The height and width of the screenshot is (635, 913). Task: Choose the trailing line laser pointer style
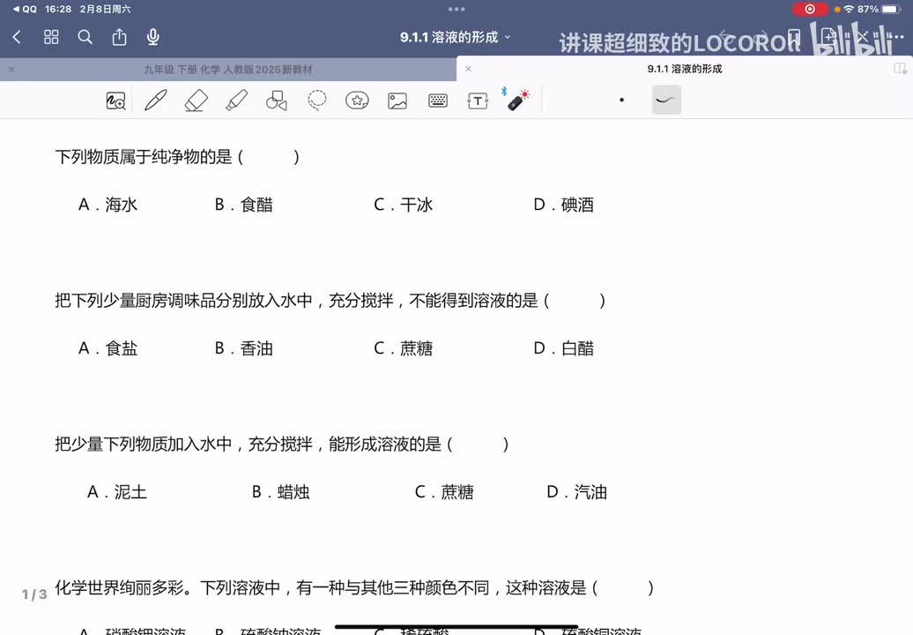coord(666,100)
